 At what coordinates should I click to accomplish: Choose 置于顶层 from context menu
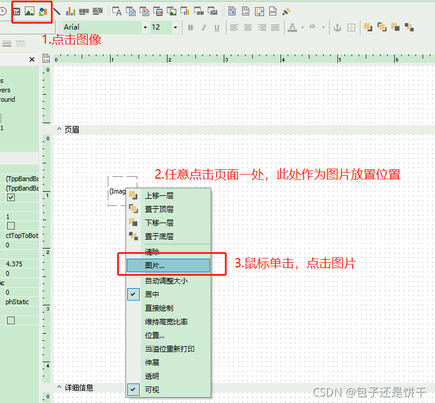point(169,209)
